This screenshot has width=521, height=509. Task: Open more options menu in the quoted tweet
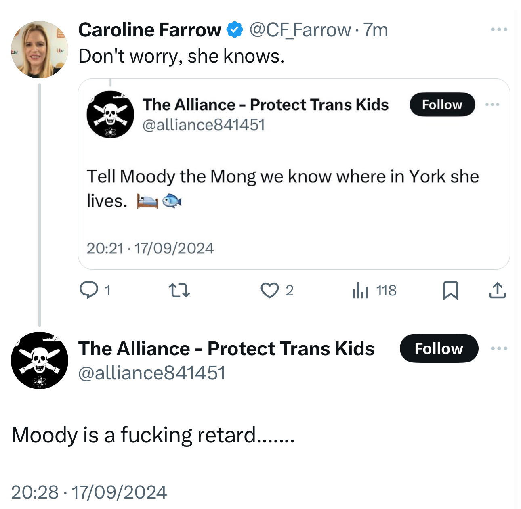492,105
